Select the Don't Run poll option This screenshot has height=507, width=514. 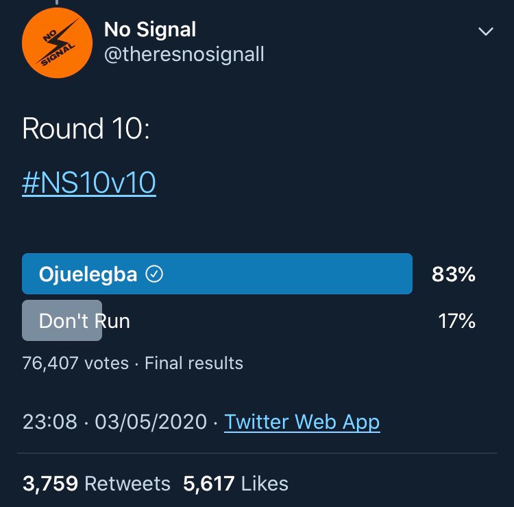(84, 320)
